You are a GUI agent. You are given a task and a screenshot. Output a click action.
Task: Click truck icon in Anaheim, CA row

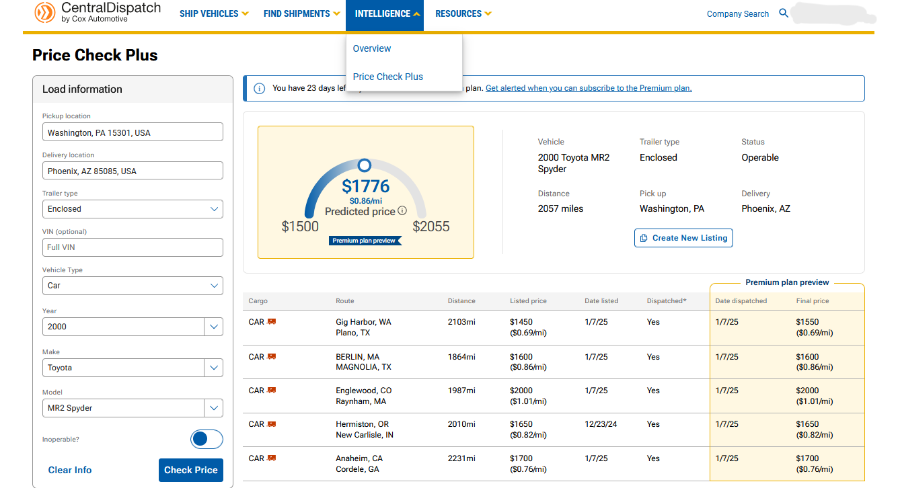point(272,458)
